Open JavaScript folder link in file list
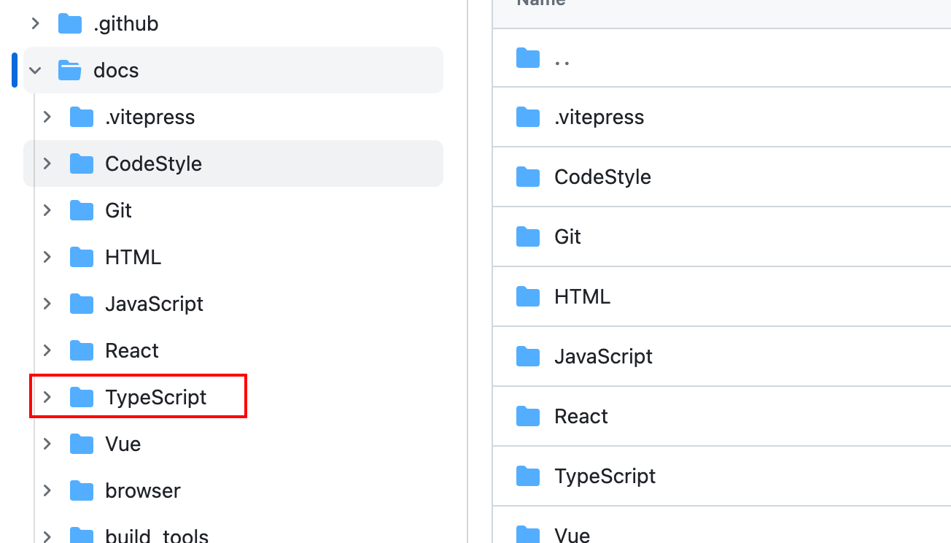 [x=603, y=357]
